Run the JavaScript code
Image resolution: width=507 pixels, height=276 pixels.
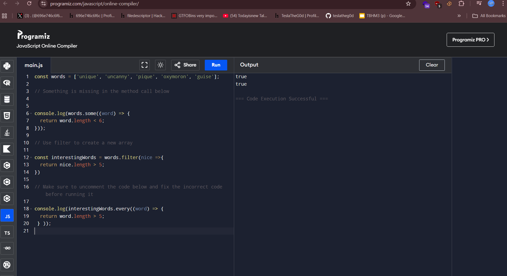216,65
